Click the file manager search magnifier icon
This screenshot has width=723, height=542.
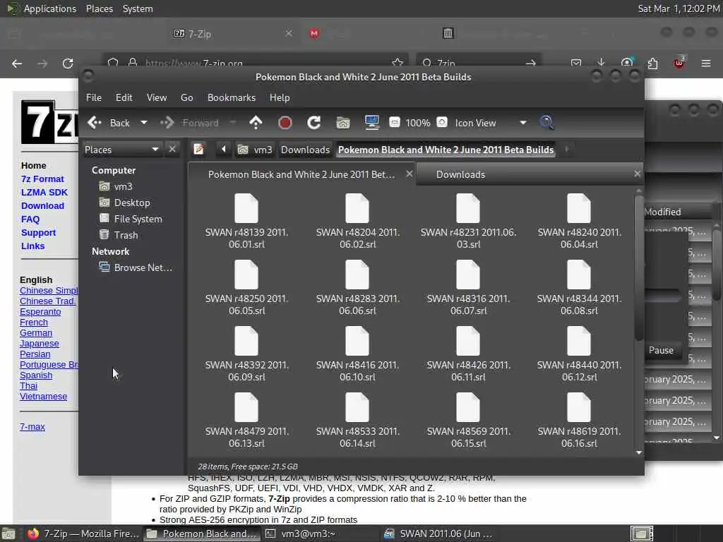tap(546, 123)
